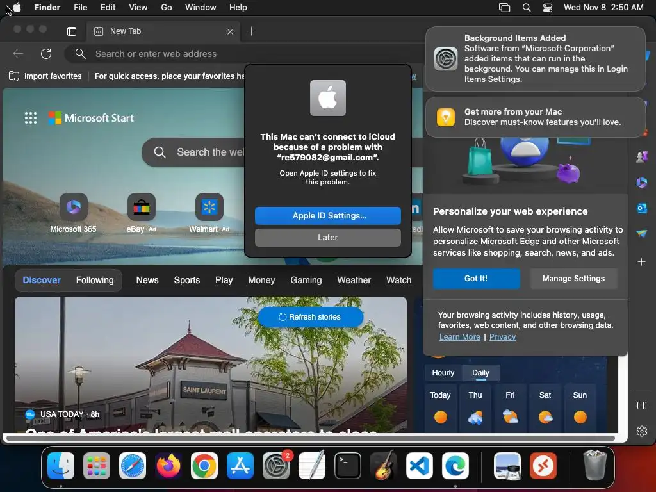656x492 pixels.
Task: Open Launchpad from the Dock
Action: [x=97, y=466]
